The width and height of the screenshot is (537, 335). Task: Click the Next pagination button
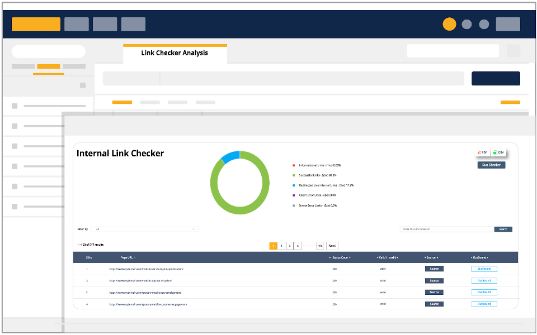(332, 246)
